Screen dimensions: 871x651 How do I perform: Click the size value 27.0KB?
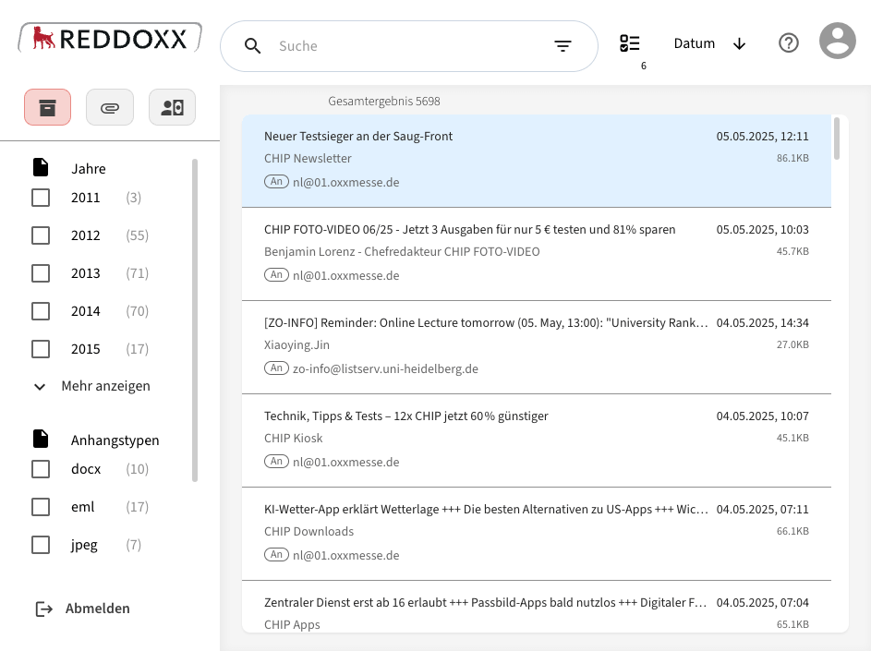[x=792, y=344]
